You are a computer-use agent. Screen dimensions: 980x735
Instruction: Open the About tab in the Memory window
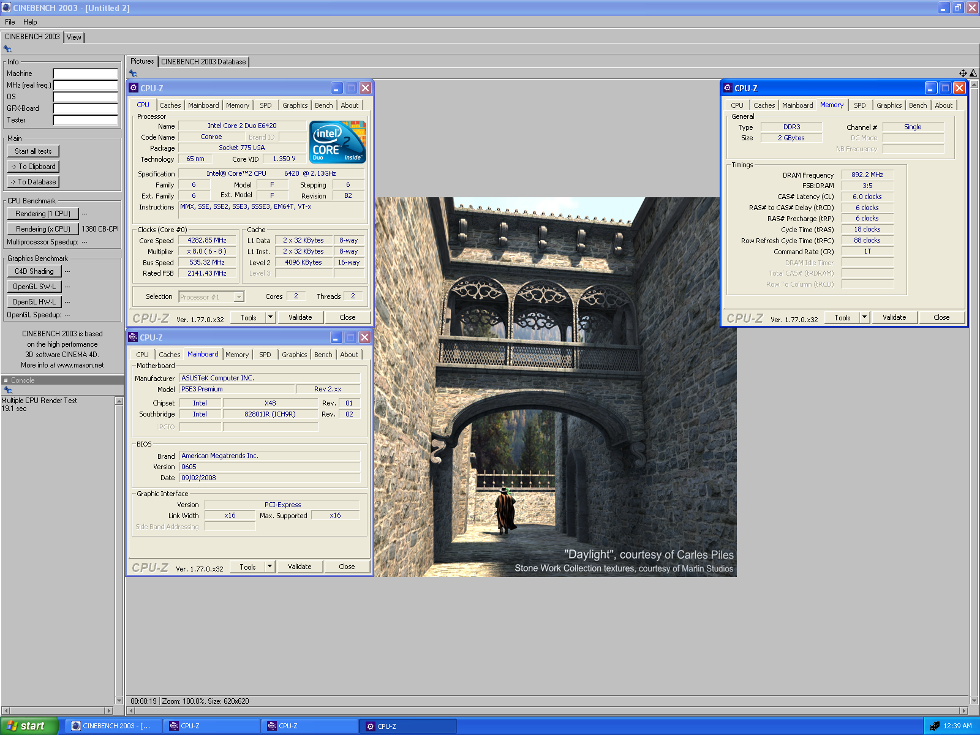click(944, 105)
